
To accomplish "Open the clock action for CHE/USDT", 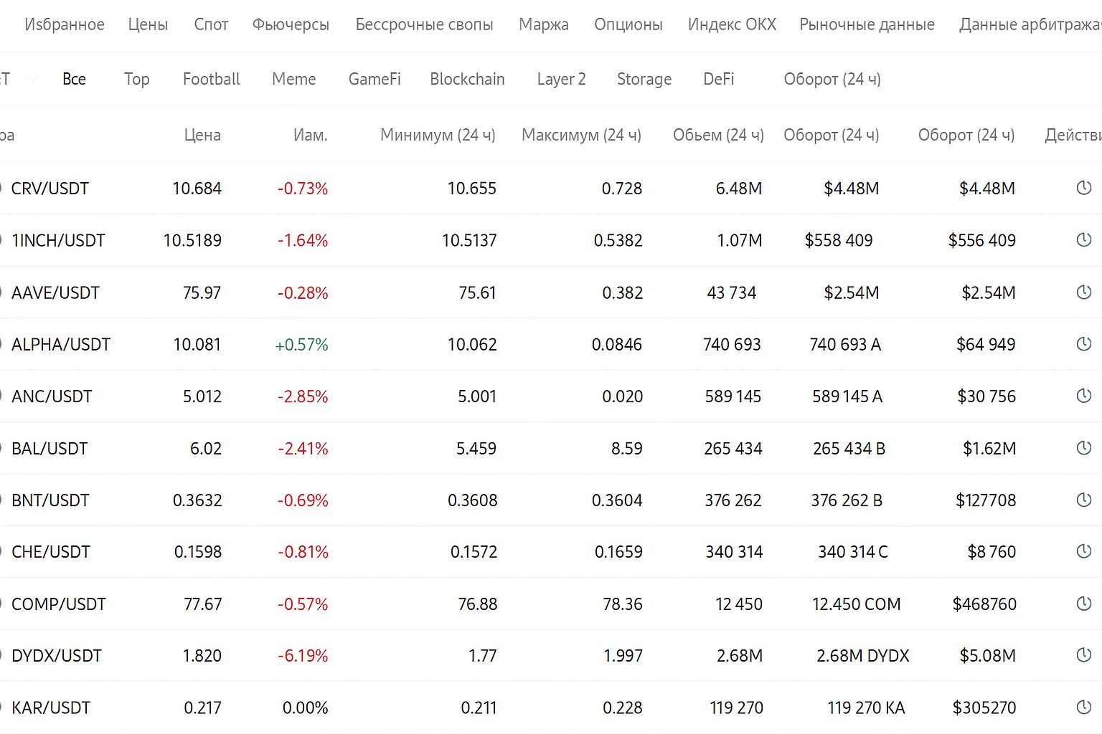I will (1084, 551).
